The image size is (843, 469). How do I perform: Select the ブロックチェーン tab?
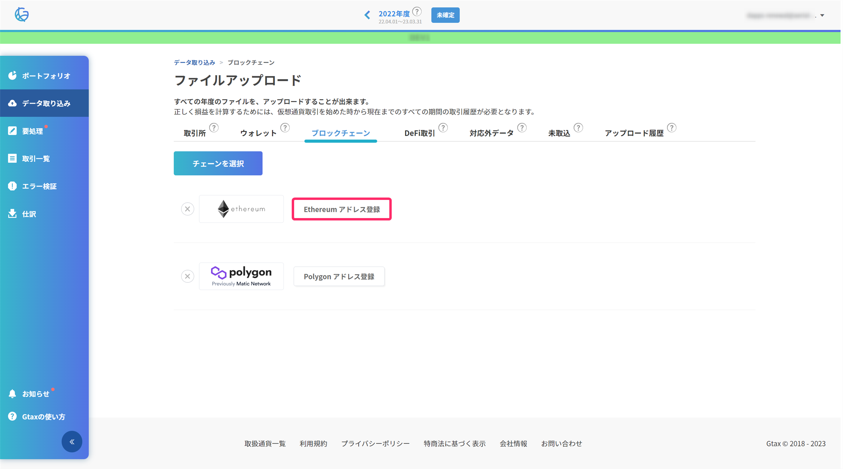pos(341,133)
